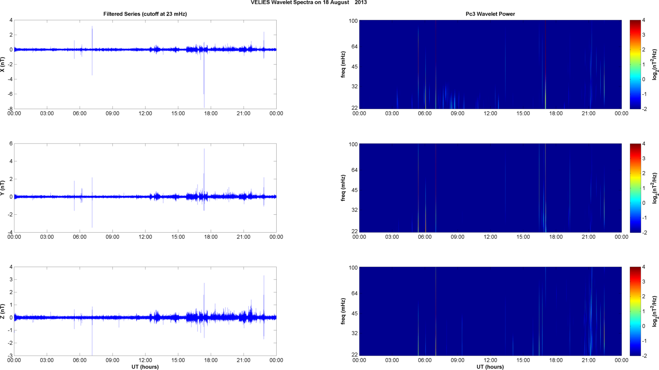Click the 'freq (mHz)' label of the X wavelet plot
Viewport: 659px width, 370px height.
pos(343,64)
